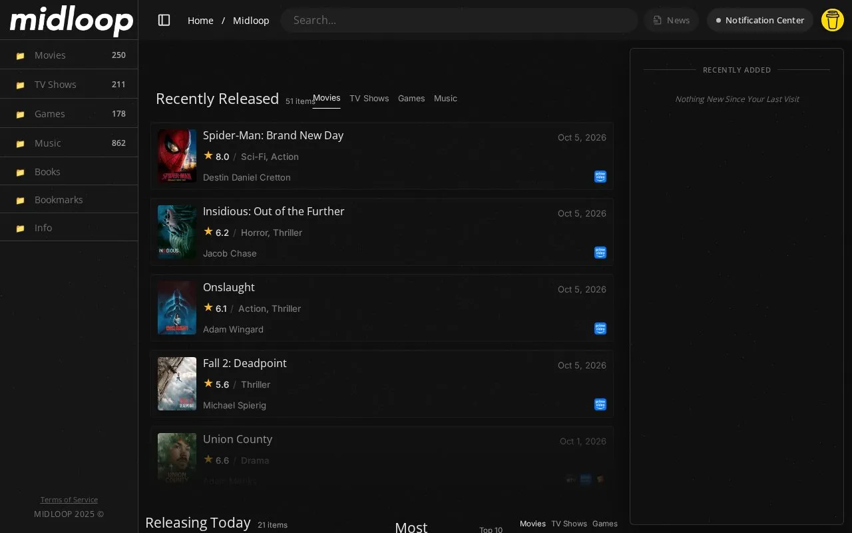Click Prime Video icon on Spider-Man row
Screen dimensions: 852x533
[x=600, y=177]
